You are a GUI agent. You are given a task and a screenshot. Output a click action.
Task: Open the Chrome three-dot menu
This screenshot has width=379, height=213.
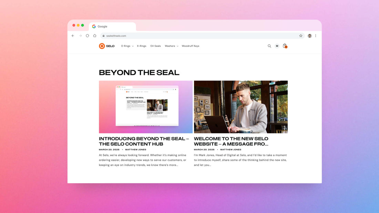(316, 36)
